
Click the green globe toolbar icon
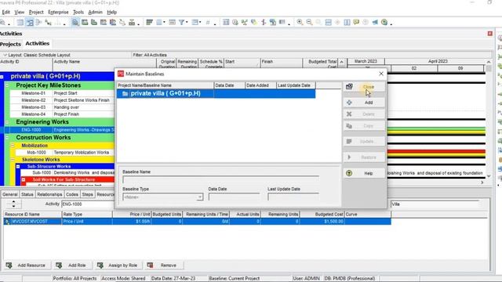(x=384, y=22)
